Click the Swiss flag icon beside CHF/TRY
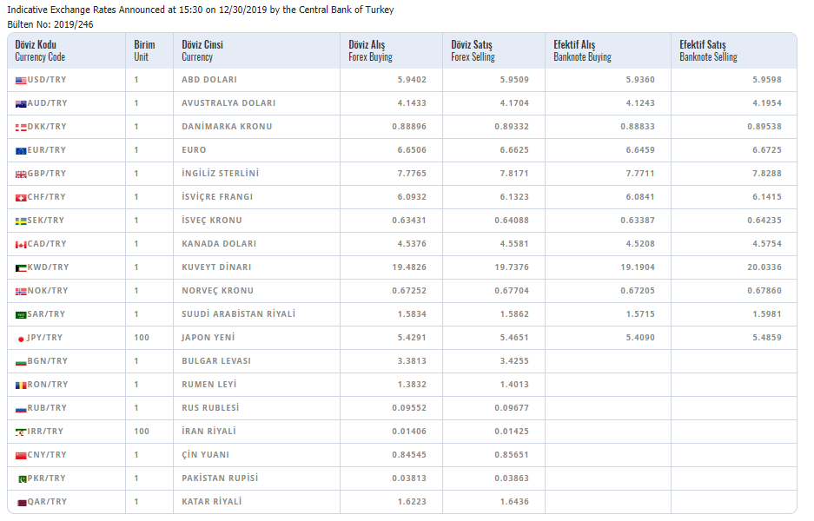814x521 pixels. pos(21,197)
